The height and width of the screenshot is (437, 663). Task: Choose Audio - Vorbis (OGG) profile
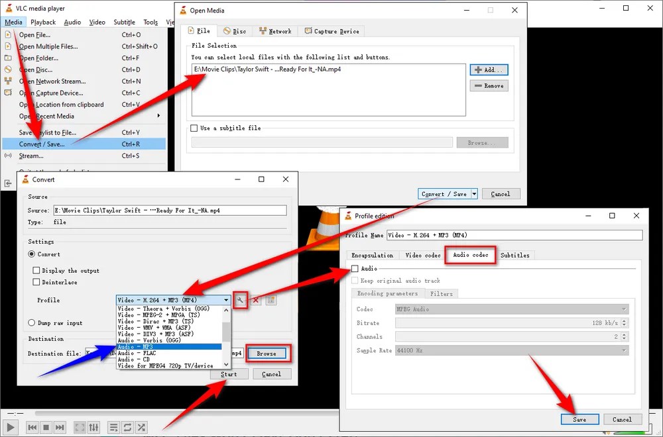coord(169,340)
